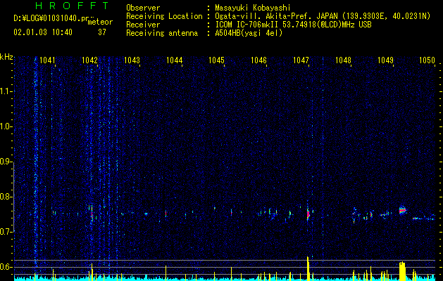This screenshot has height=281, width=443.
Task: Click the 'meteor' label
Action: [x=100, y=22]
